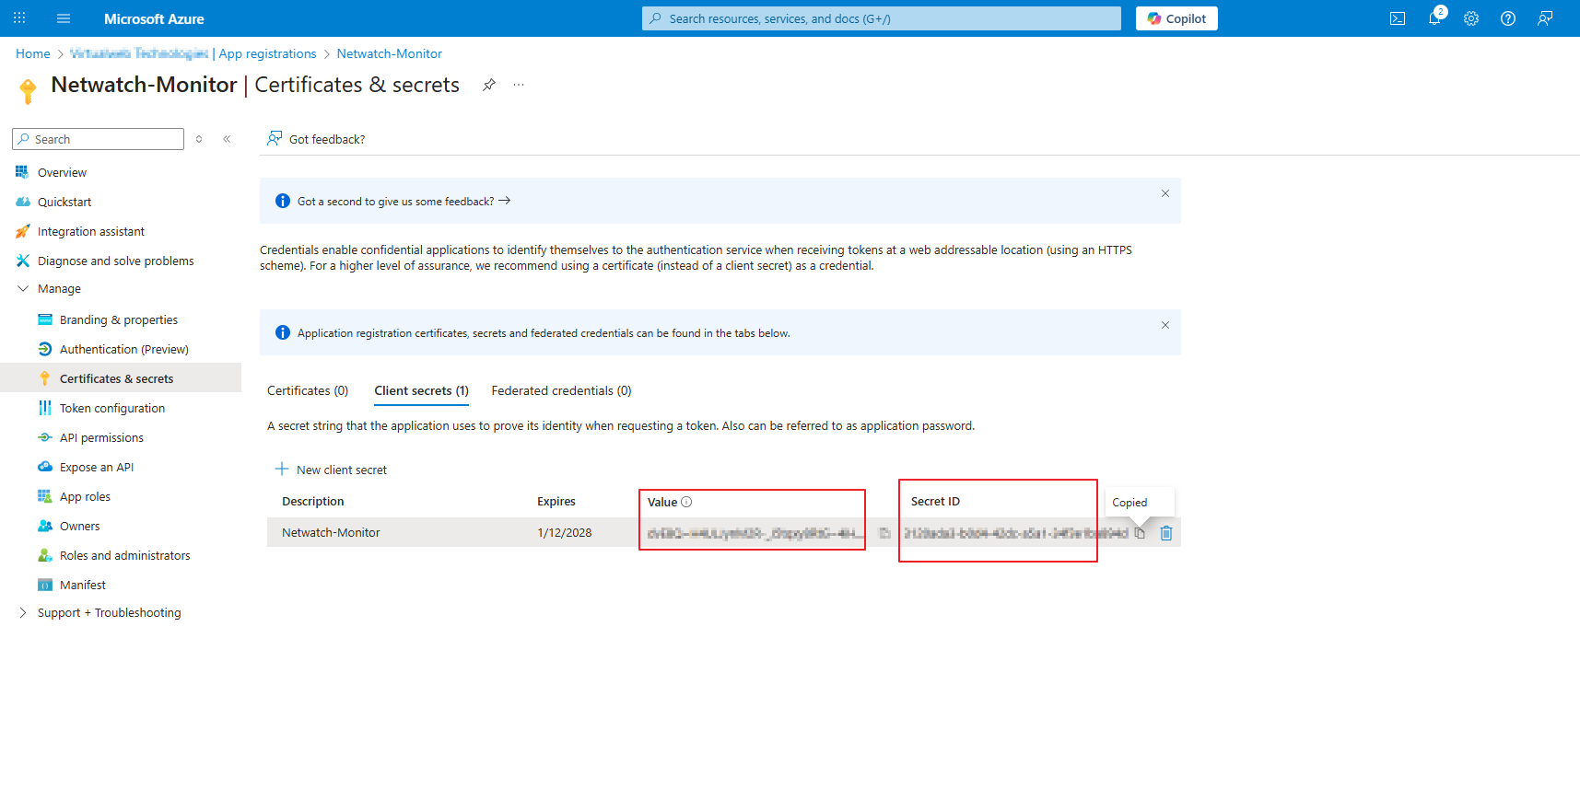The height and width of the screenshot is (789, 1580).
Task: Open Diagnose and solve problems
Action: coord(115,261)
